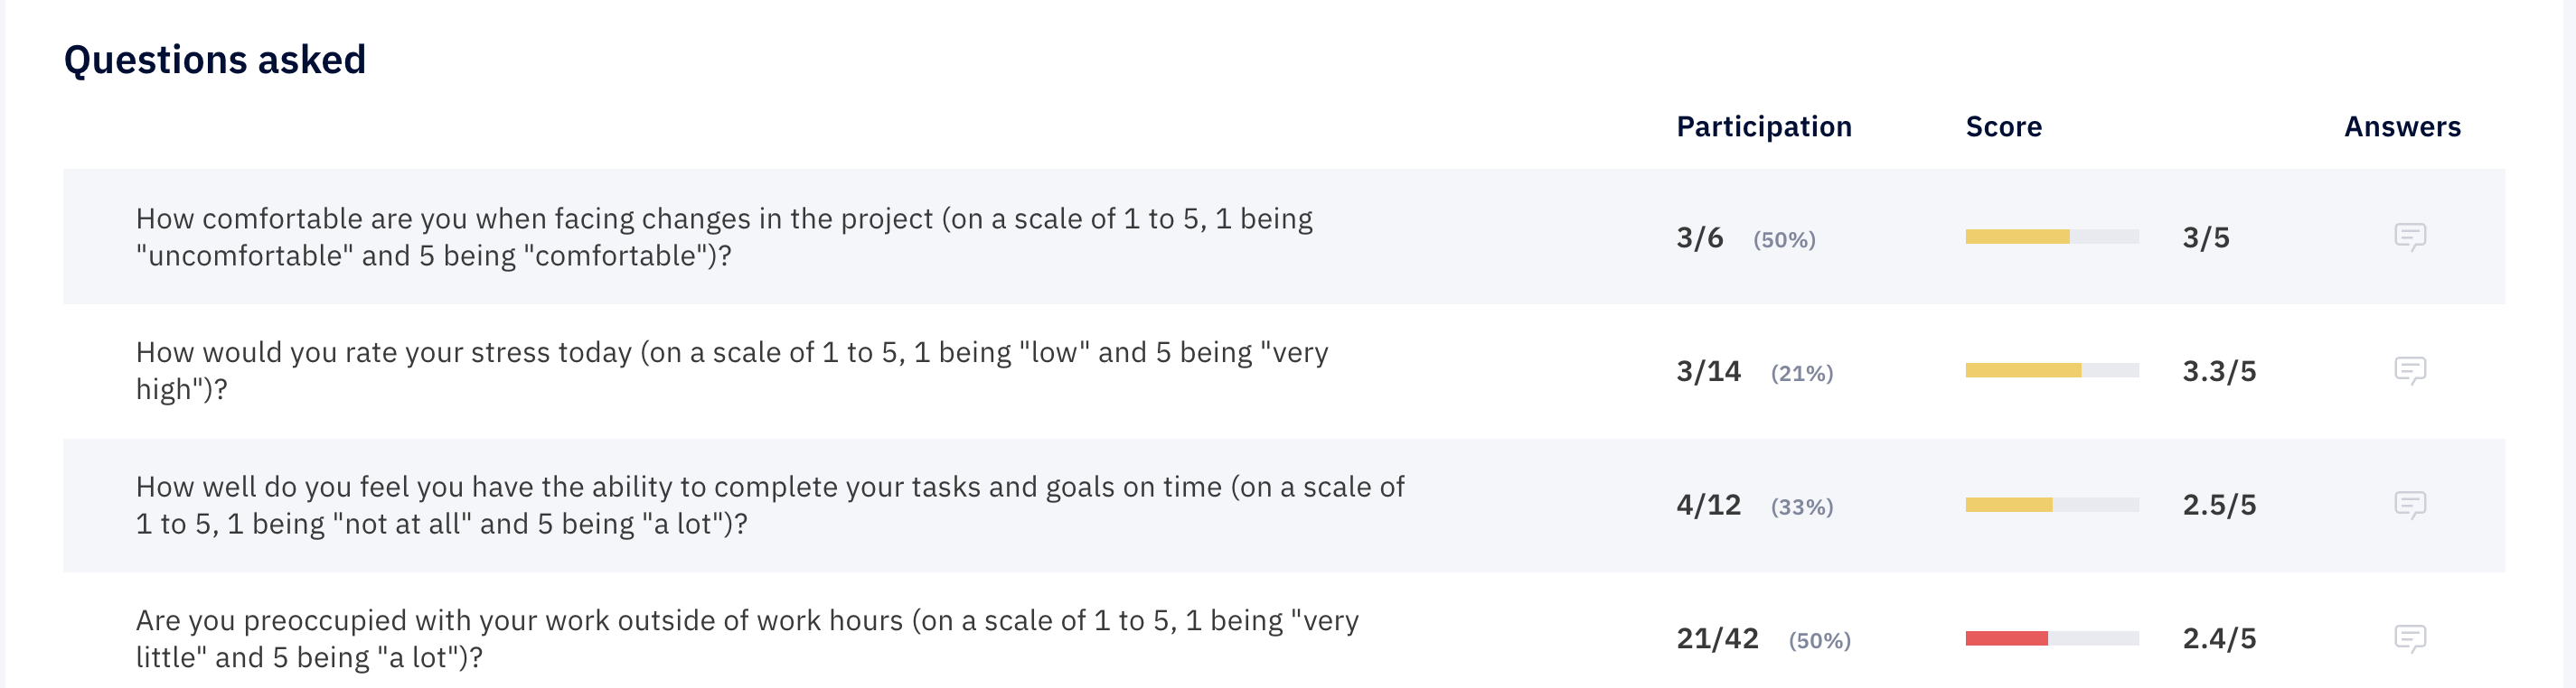Select the Score column header

click(2003, 126)
